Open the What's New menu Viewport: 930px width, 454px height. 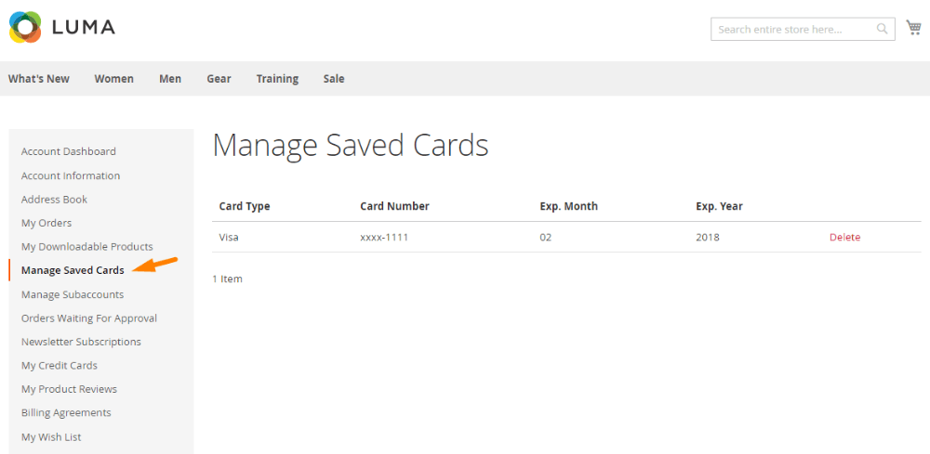(39, 79)
